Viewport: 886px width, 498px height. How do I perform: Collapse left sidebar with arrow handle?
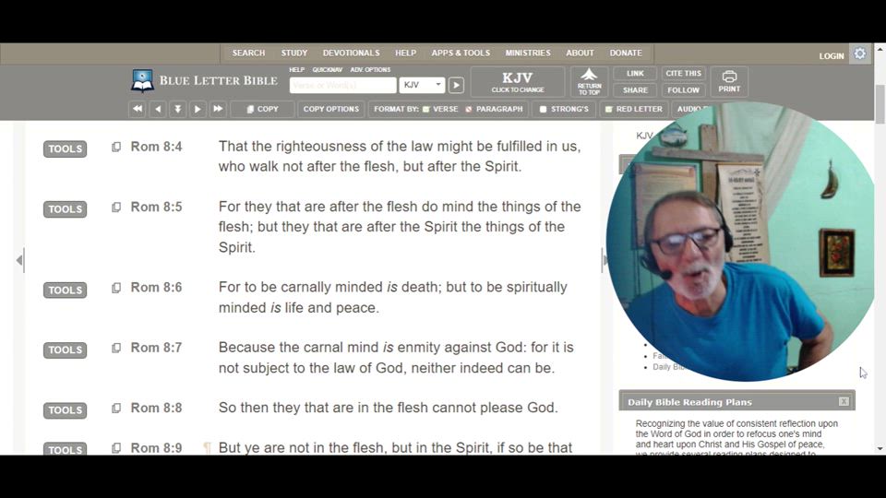pos(19,261)
